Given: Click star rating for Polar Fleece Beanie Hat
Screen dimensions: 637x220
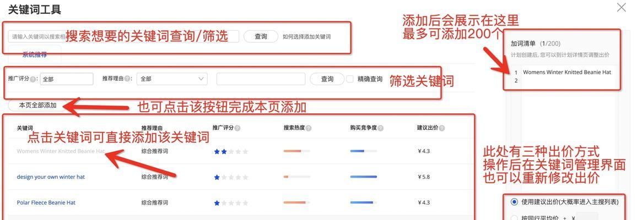Looking at the screenshot, I should click(231, 202).
